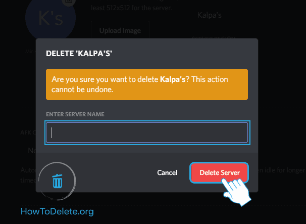Click the K's server avatar icon

50,18
